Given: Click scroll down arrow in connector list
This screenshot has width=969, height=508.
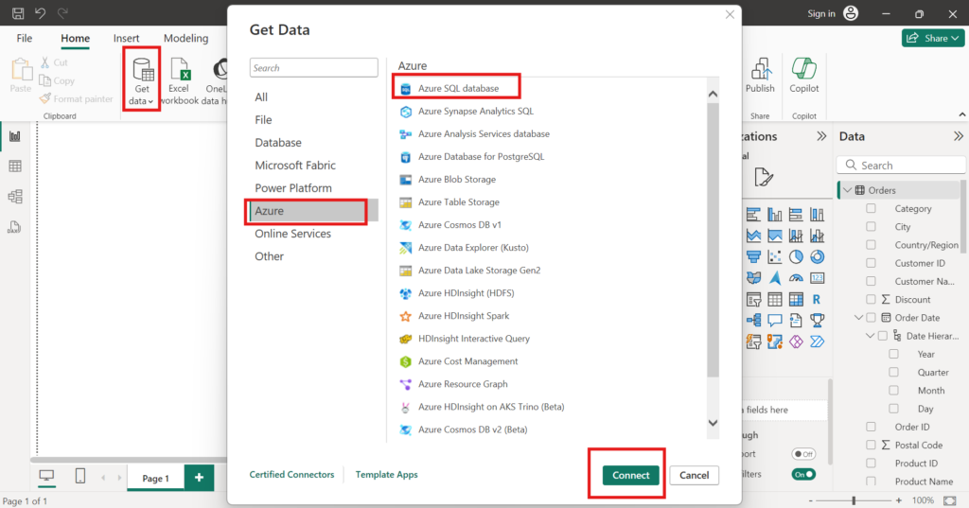Looking at the screenshot, I should 714,424.
